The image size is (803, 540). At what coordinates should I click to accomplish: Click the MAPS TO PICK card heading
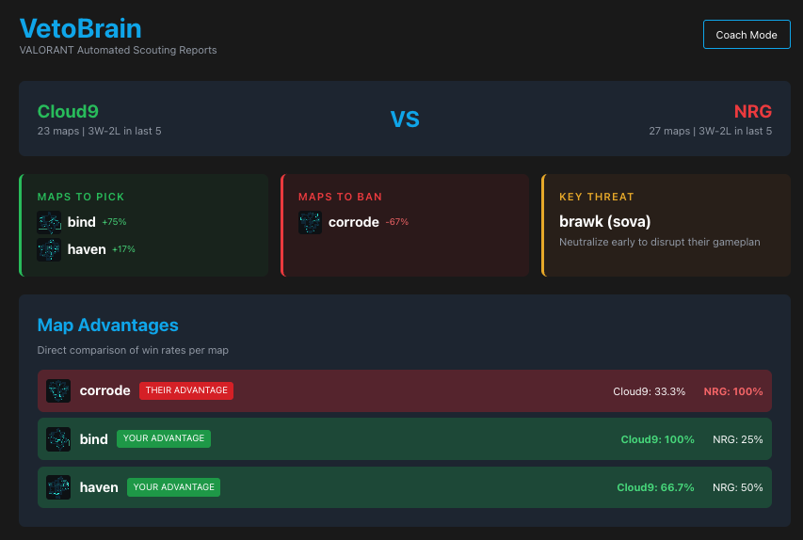pyautogui.click(x=81, y=197)
